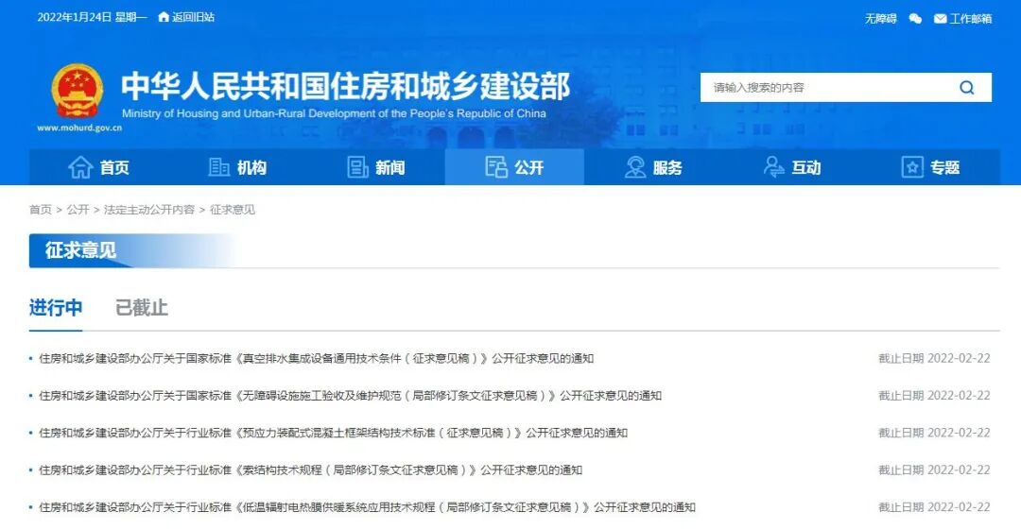1021x529 pixels.
Task: Click the deadline date of 真空排水 notice
Action: (934, 359)
